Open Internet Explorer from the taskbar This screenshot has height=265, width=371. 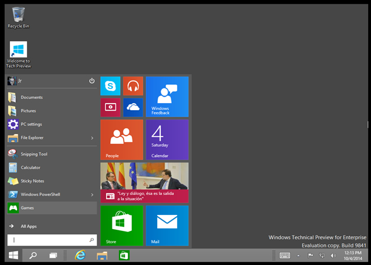click(x=80, y=256)
